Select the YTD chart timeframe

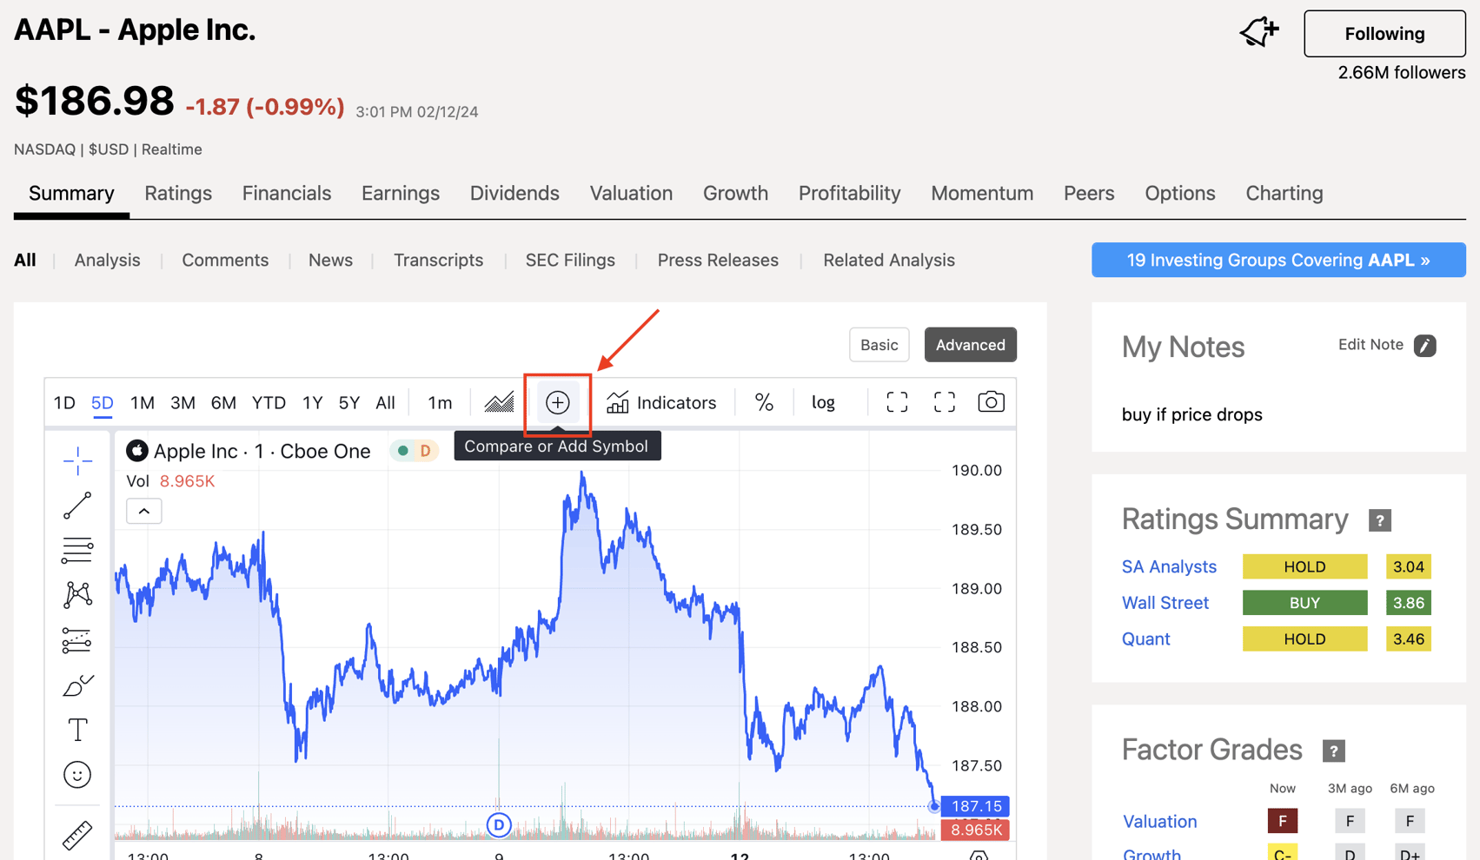268,402
